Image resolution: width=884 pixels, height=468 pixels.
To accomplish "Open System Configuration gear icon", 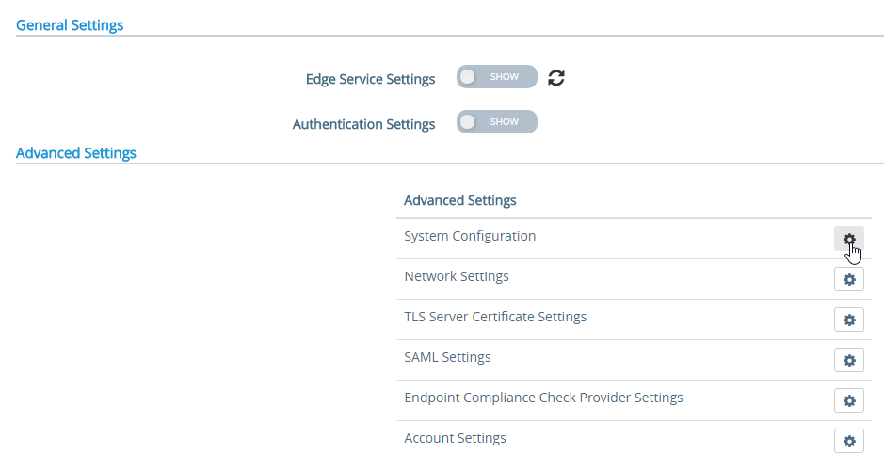I will pos(849,239).
